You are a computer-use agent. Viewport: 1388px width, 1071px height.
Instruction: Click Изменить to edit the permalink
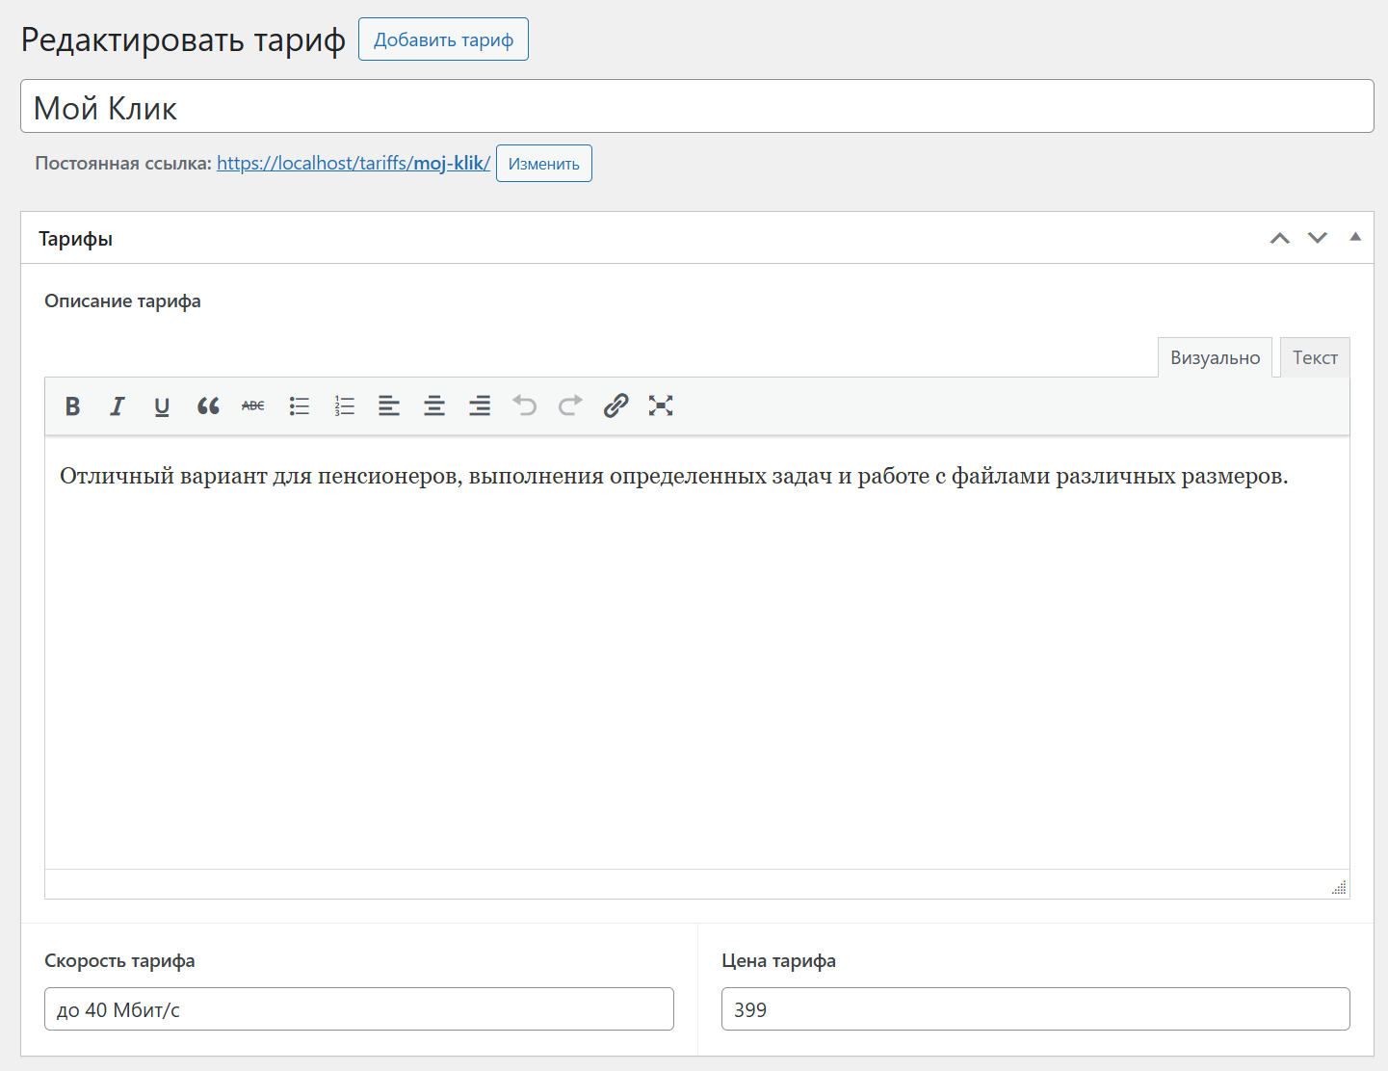(544, 164)
